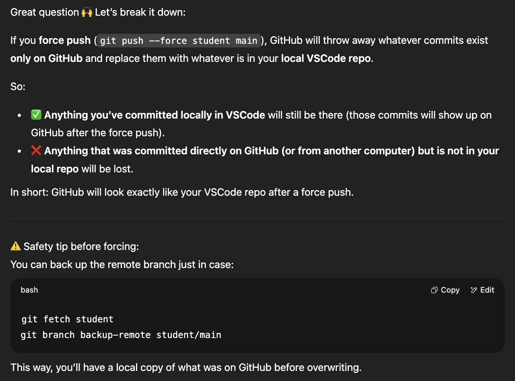This screenshot has height=381, width=515.
Task: Click the 'git branch backup-remote student/main' line
Action: [121, 335]
